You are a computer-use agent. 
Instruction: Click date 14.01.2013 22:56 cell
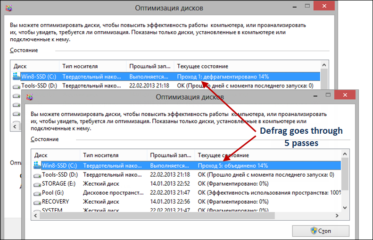(x=170, y=202)
